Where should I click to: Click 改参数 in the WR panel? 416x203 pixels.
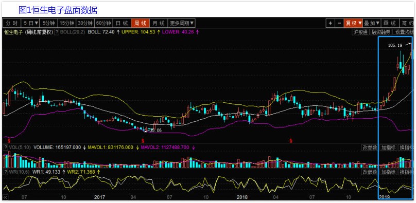coord(370,172)
